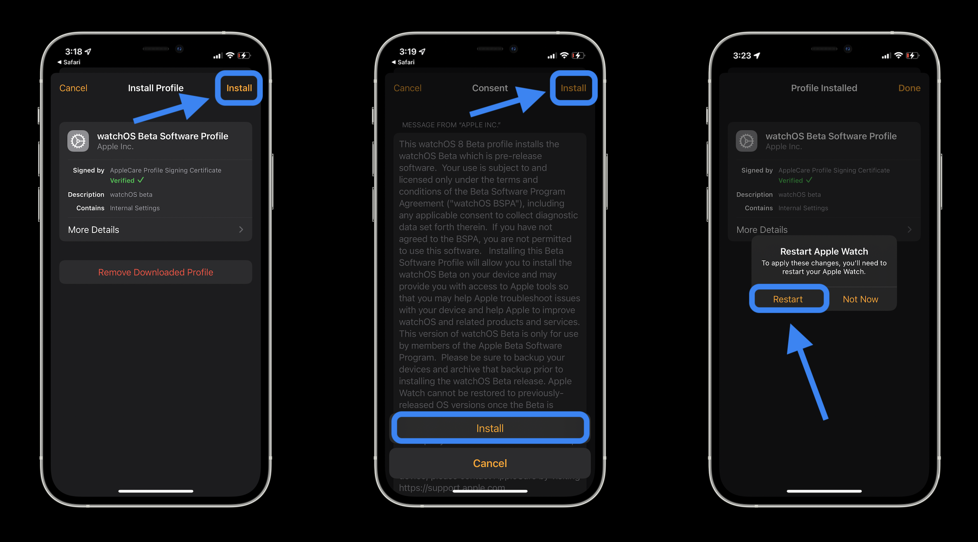The width and height of the screenshot is (978, 542).
Task: Tap Done on Profile Installed screen
Action: coord(909,88)
